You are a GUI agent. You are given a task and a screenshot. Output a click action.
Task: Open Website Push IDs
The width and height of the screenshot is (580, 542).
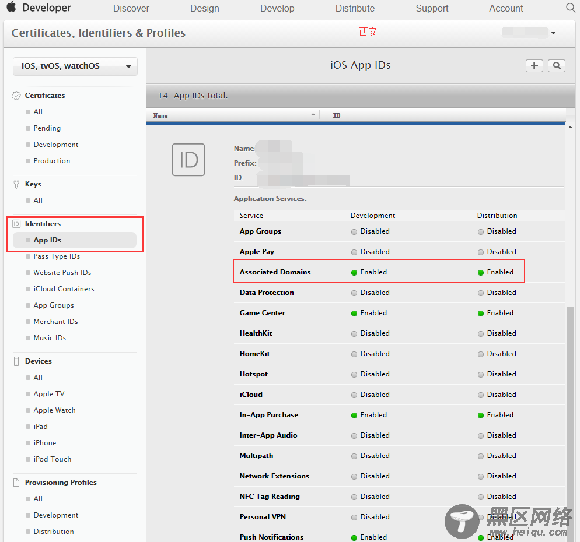point(62,273)
